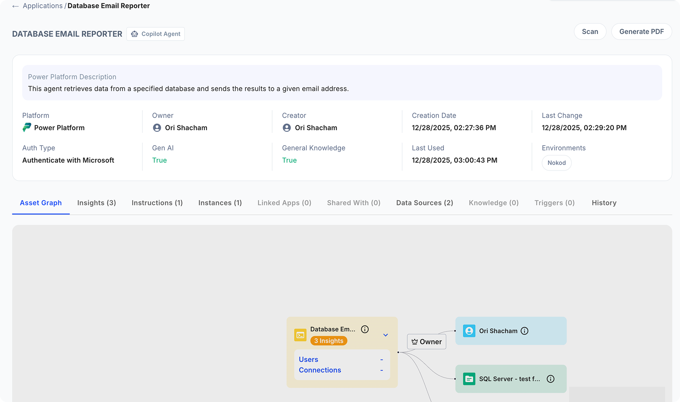
Task: Click the Copilot Agent robot icon
Action: 134,34
